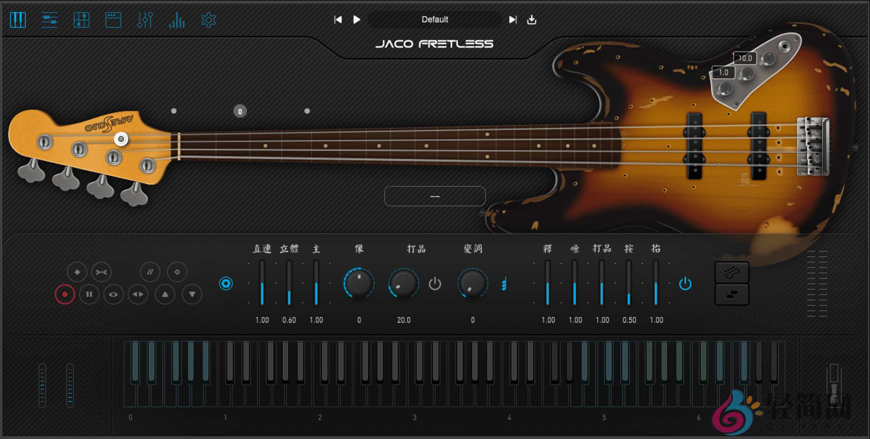Open the amp simulator panel icon
This screenshot has height=439, width=870.
[x=113, y=20]
